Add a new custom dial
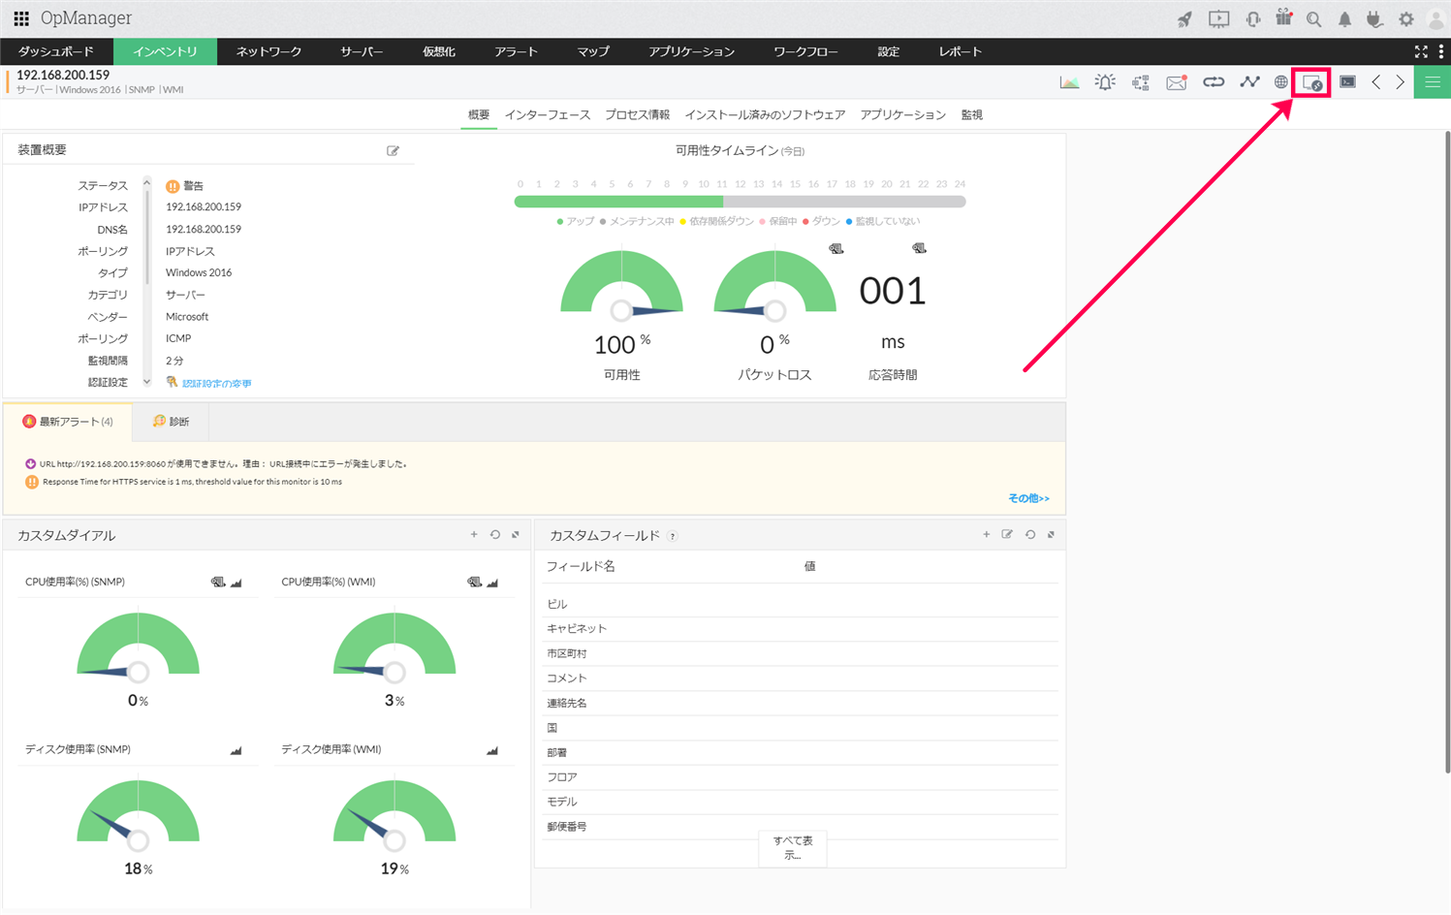The height and width of the screenshot is (915, 1451). [x=474, y=534]
